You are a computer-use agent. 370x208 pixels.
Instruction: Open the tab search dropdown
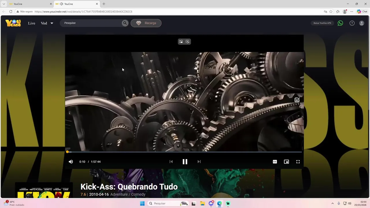tap(4, 4)
